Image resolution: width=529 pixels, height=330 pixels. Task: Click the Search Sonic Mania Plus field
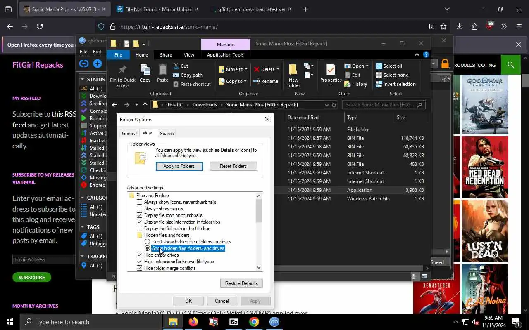[384, 105]
